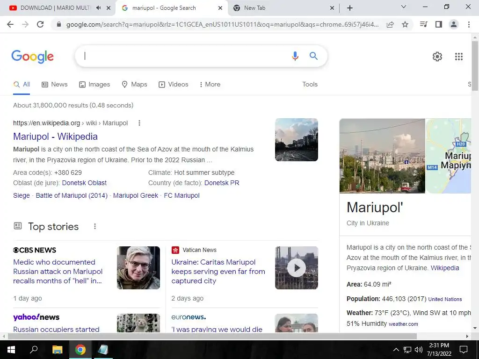Expand the More search filters

pos(210,85)
